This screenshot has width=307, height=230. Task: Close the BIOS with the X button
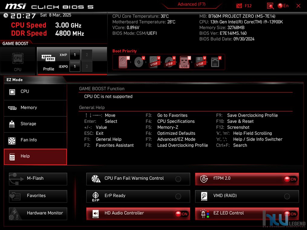pyautogui.click(x=299, y=6)
